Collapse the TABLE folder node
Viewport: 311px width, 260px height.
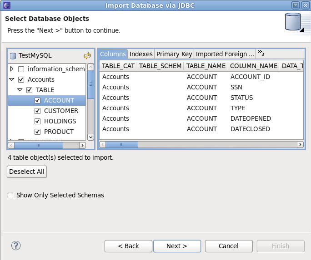click(20, 90)
